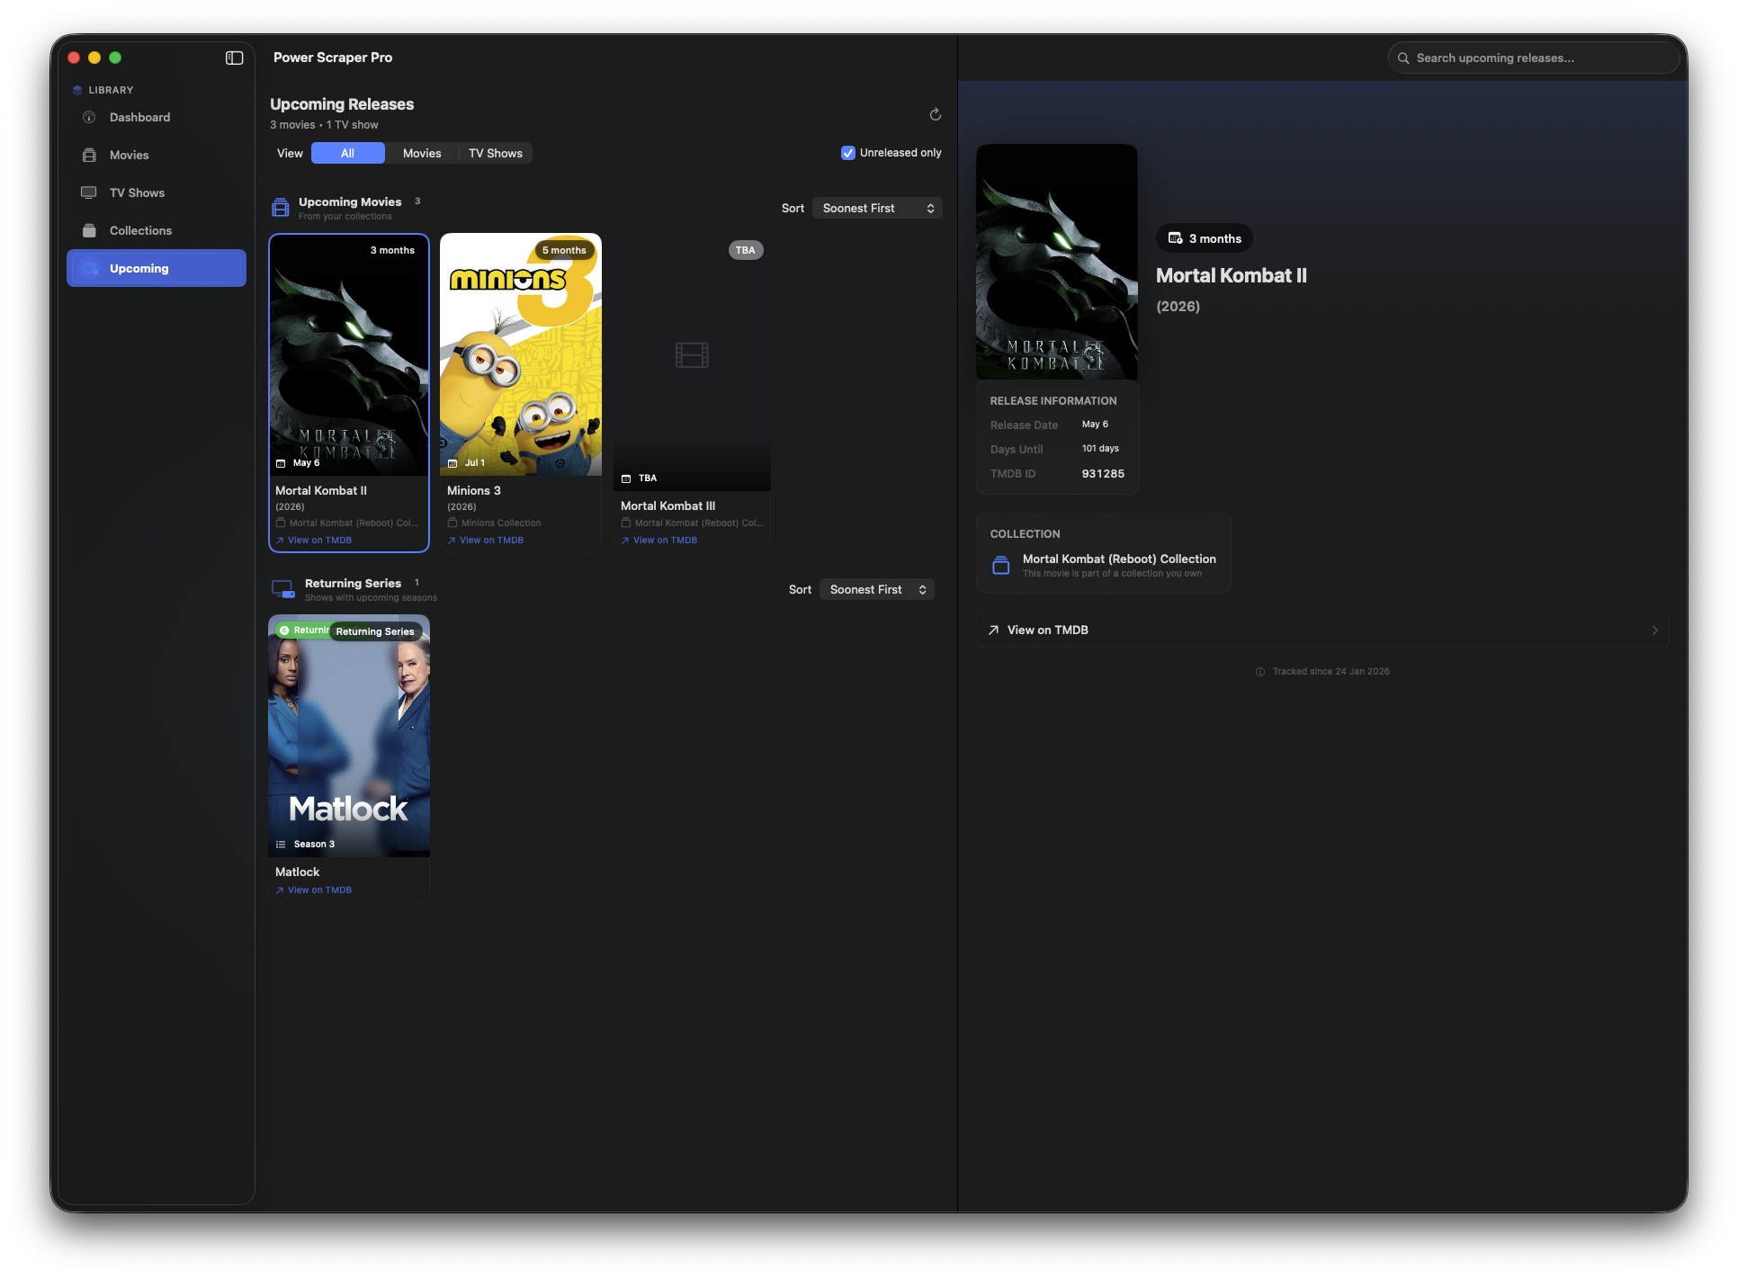Select Movies in the sidebar
Screen dimensions: 1738x1279
click(129, 155)
